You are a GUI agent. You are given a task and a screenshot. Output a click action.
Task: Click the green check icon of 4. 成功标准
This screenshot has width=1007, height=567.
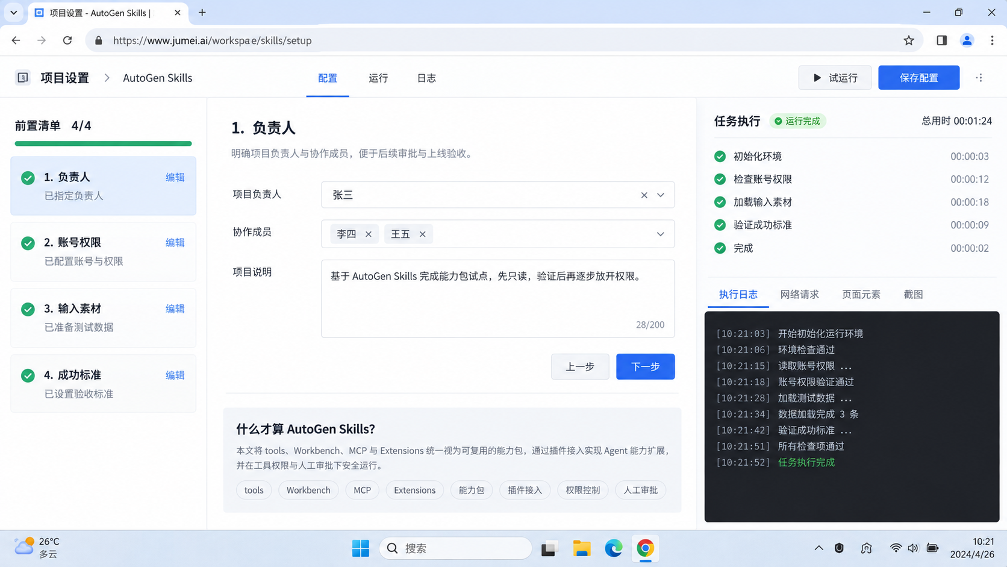pyautogui.click(x=28, y=375)
